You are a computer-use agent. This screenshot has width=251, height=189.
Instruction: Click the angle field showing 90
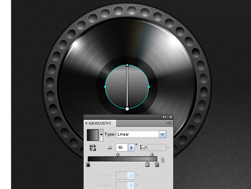point(122,148)
